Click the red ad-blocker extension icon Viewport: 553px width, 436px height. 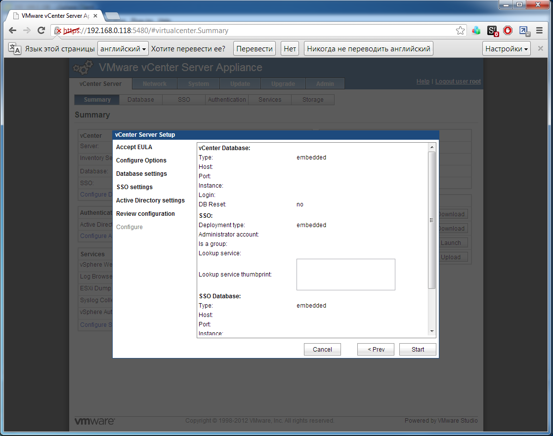(x=508, y=31)
